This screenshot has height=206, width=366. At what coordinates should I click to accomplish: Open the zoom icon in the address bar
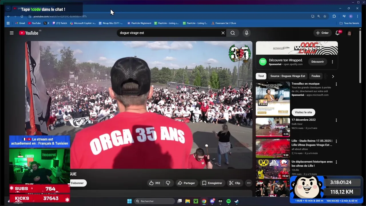coord(319,16)
